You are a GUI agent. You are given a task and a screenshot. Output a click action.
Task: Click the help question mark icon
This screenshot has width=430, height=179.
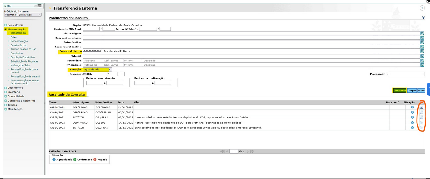[x=422, y=8]
